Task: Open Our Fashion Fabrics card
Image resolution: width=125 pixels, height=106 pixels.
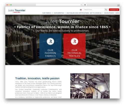Action: [50, 46]
